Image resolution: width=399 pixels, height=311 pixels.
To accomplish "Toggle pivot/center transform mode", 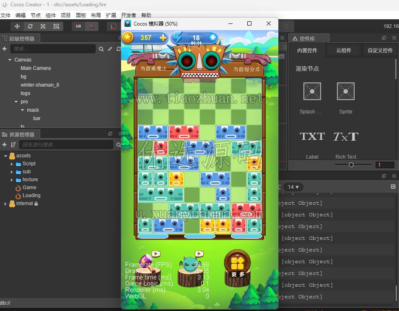I will [78, 26].
